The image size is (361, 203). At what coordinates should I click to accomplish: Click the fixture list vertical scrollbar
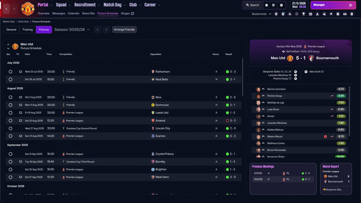[243, 77]
